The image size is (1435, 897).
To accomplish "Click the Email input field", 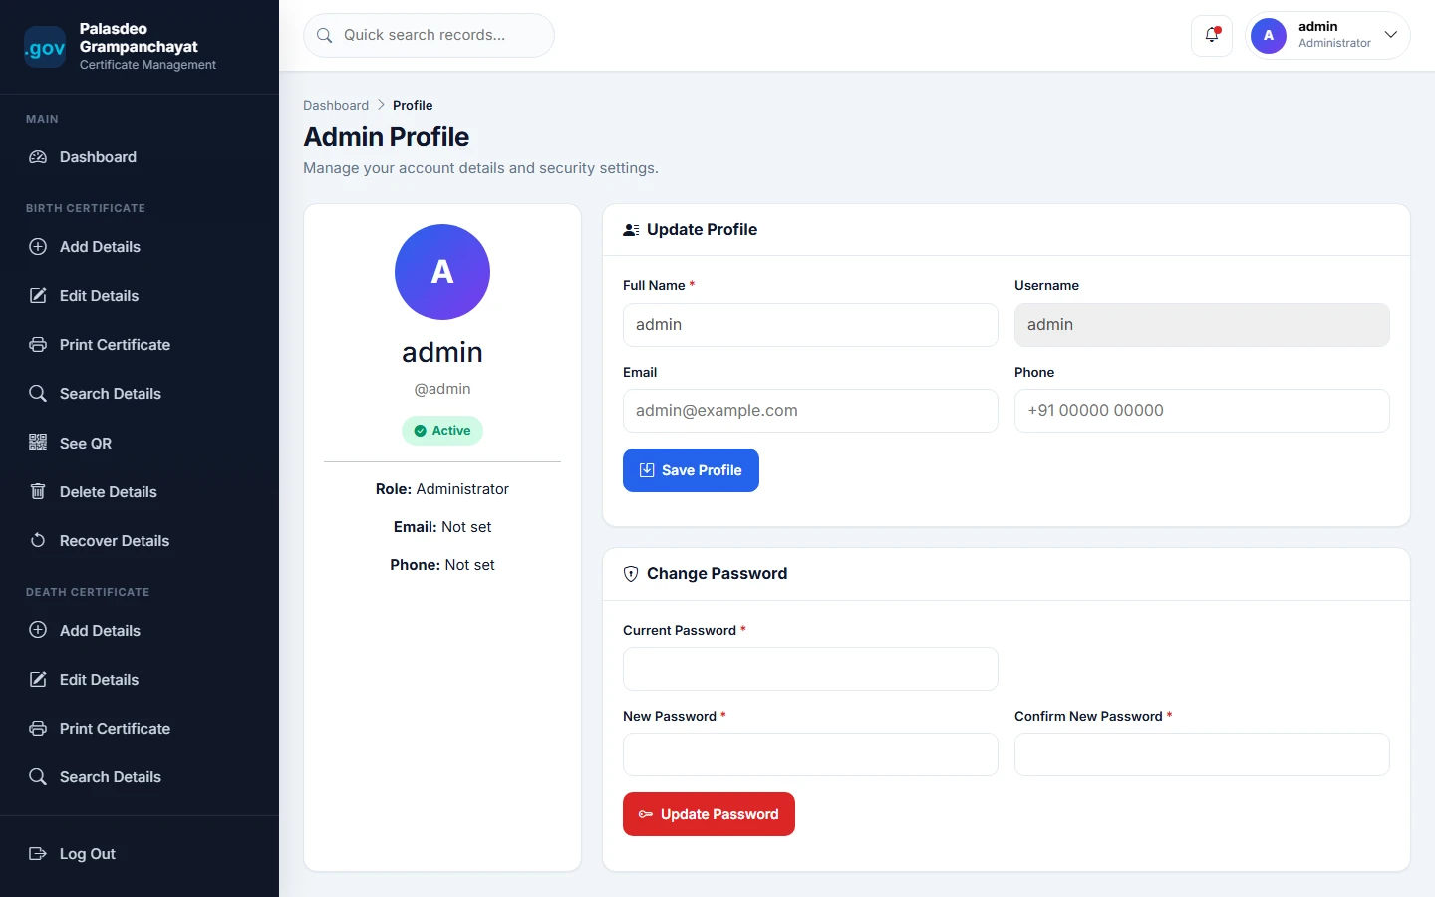I will pyautogui.click(x=810, y=411).
